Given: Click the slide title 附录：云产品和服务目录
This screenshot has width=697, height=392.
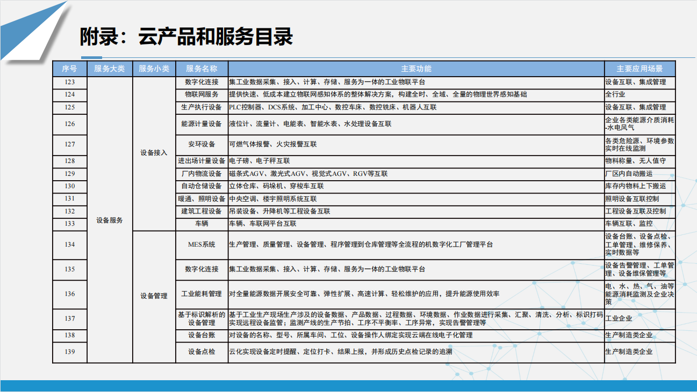Looking at the screenshot, I should (x=186, y=37).
